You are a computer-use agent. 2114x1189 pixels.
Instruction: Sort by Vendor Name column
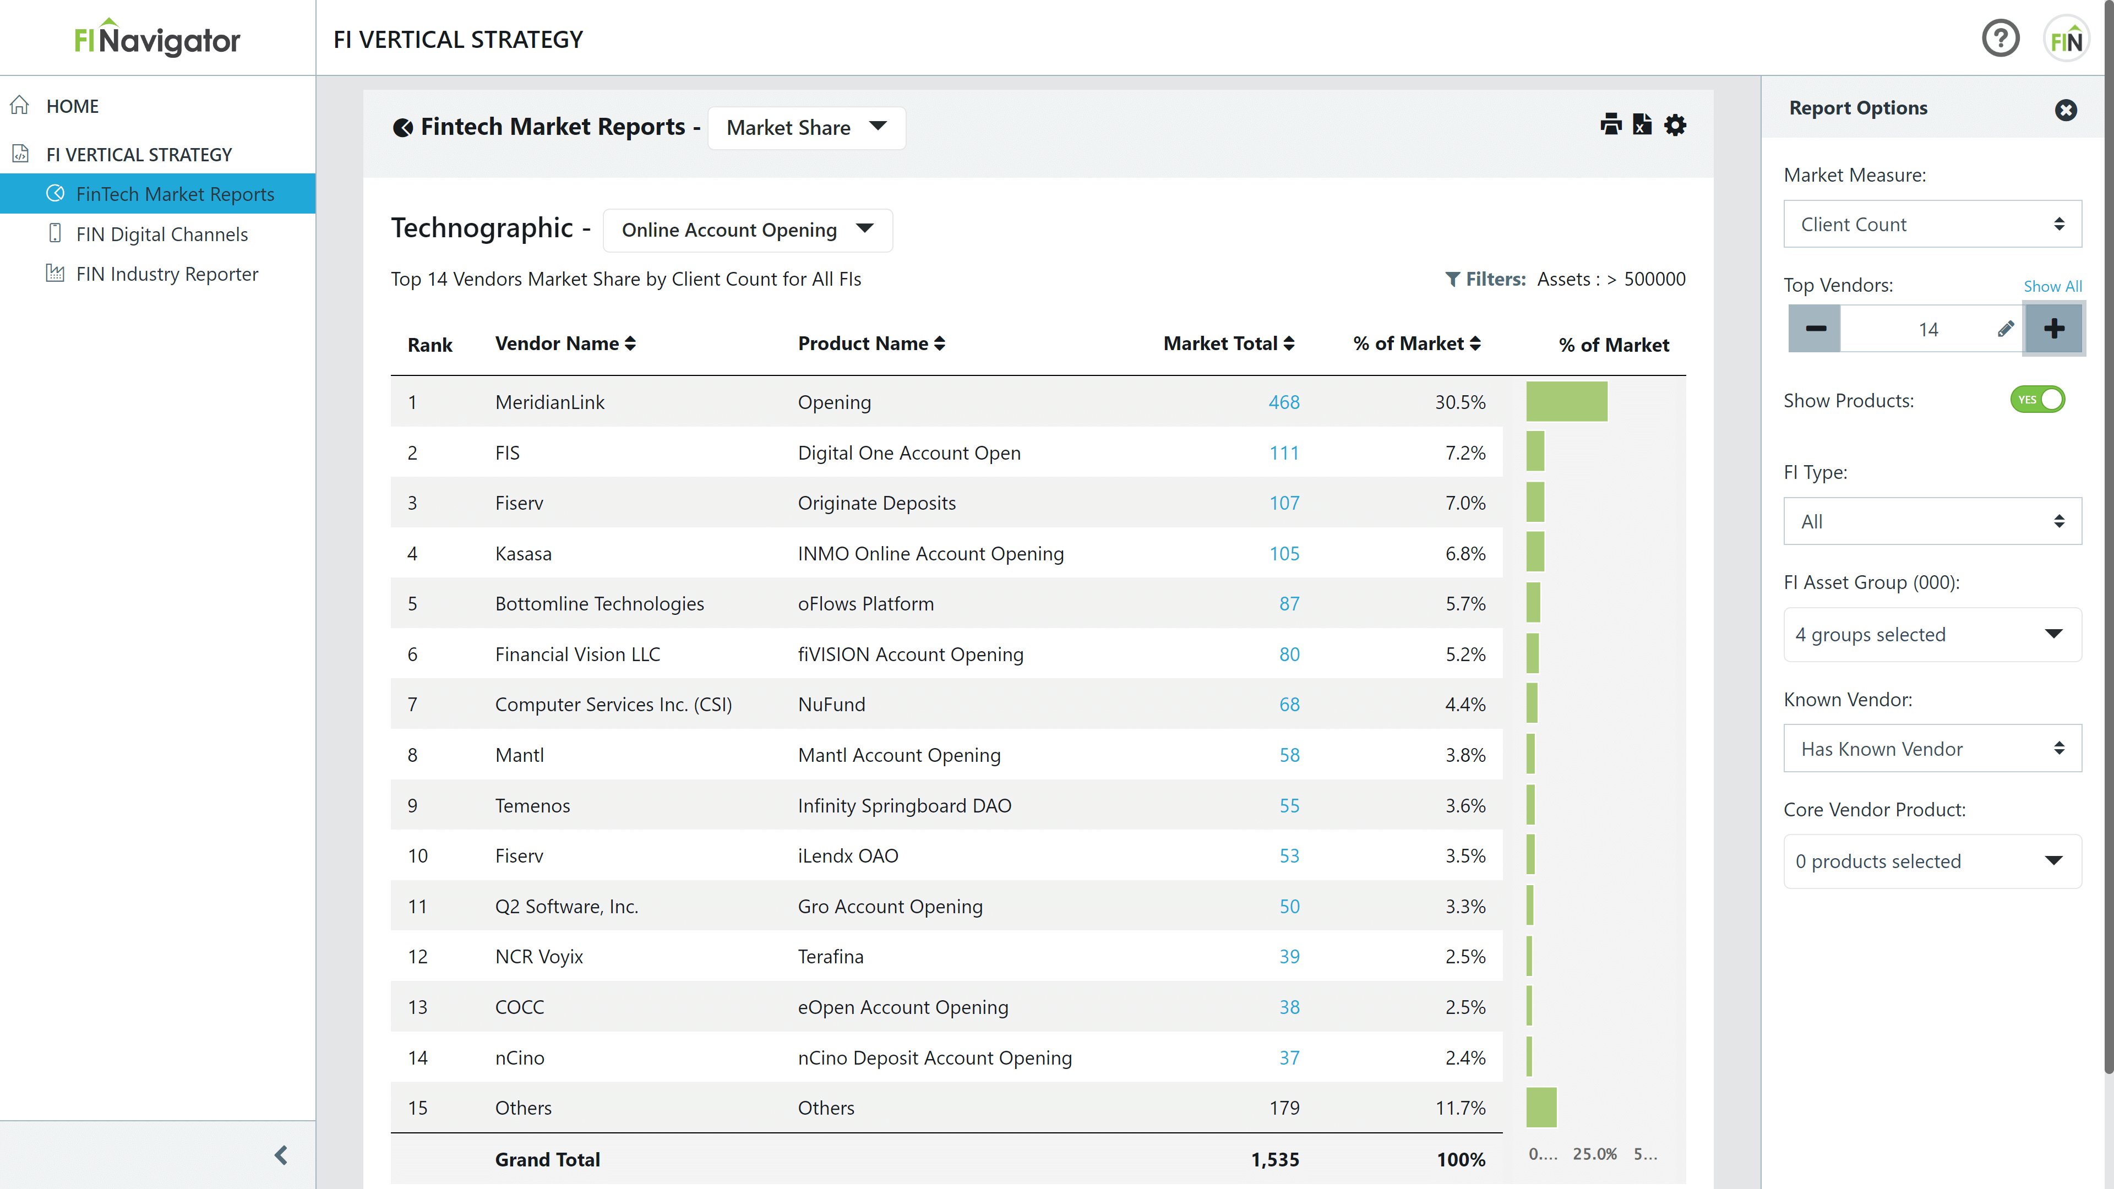(565, 344)
